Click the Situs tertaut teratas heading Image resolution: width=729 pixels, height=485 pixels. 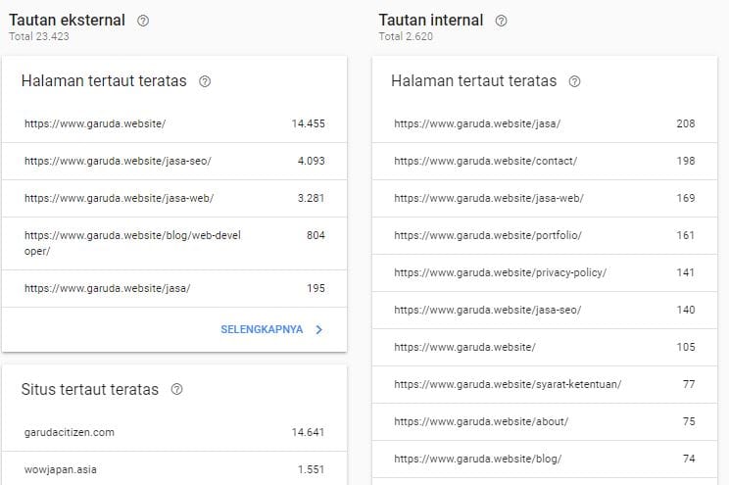[90, 389]
